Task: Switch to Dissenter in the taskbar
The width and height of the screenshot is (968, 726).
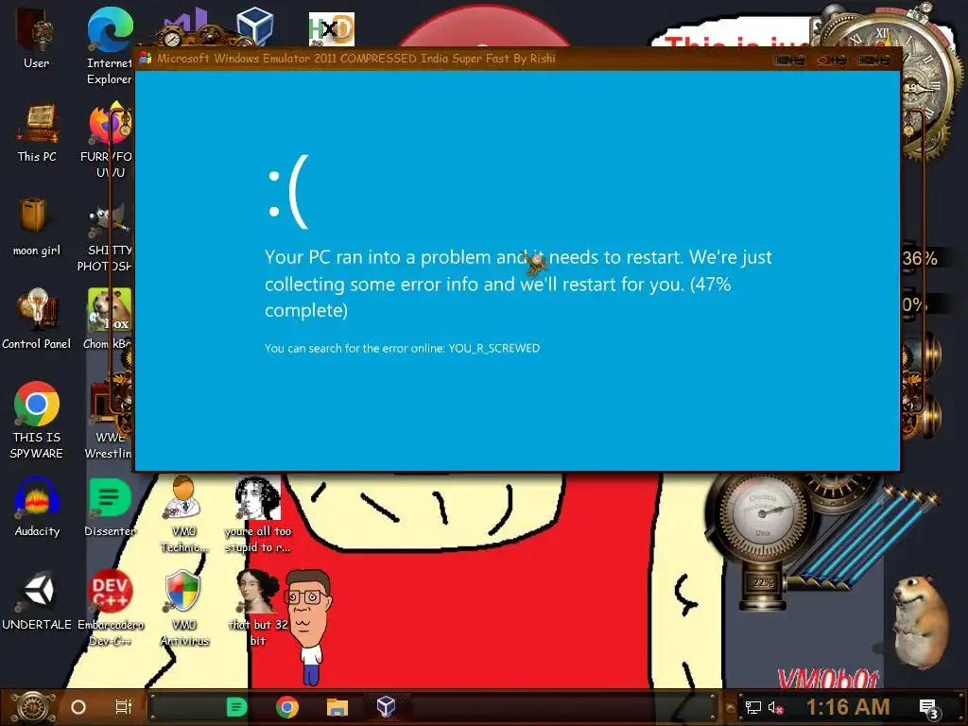Action: pyautogui.click(x=237, y=707)
